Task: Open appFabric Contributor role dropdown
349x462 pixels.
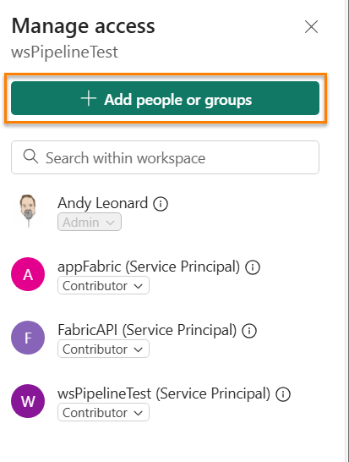Action: click(103, 285)
